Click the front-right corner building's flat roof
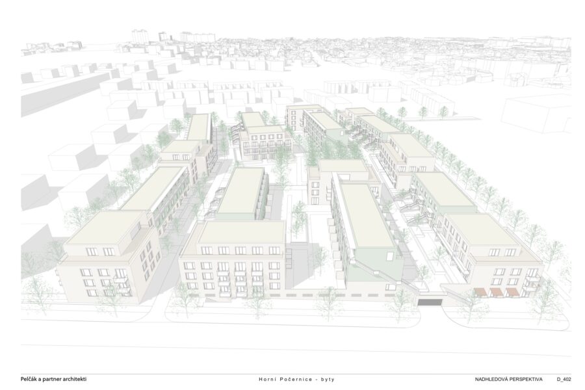This screenshot has width=585, height=390. [x=482, y=230]
